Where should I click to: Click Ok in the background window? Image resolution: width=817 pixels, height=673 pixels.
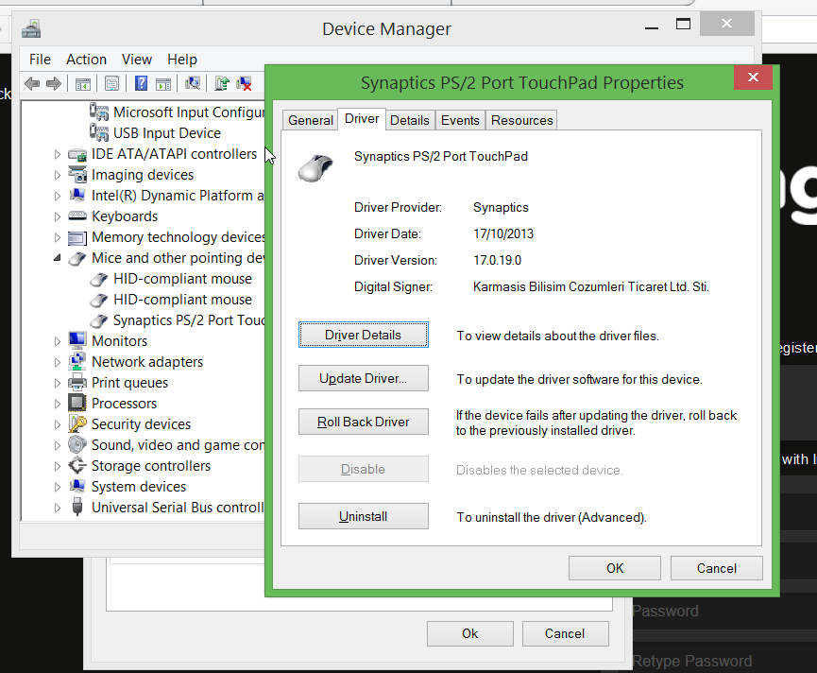tap(470, 633)
